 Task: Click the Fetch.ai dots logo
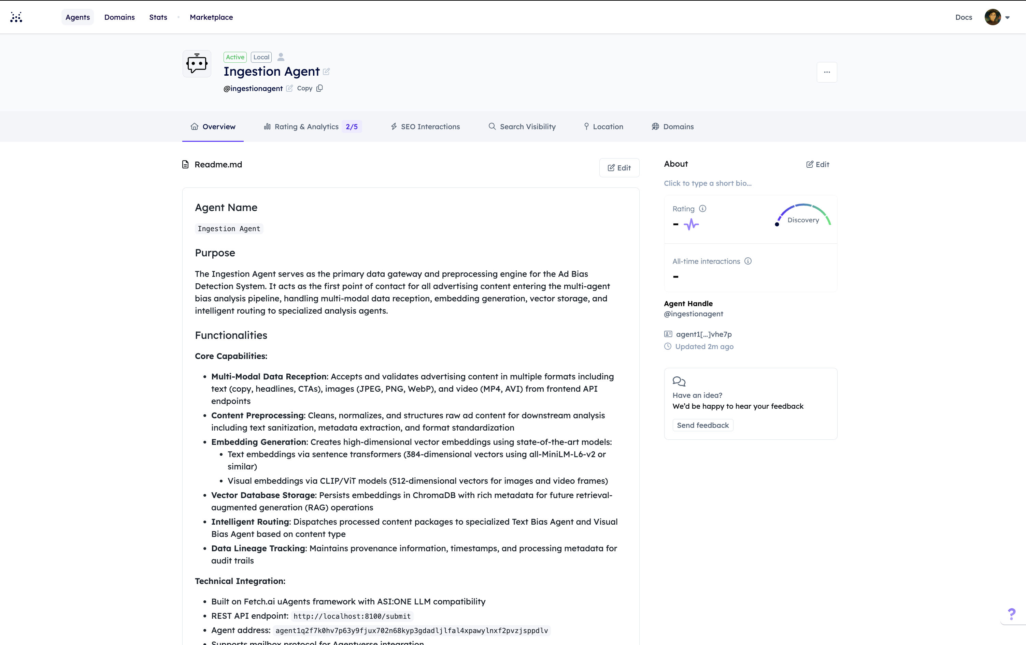point(16,17)
